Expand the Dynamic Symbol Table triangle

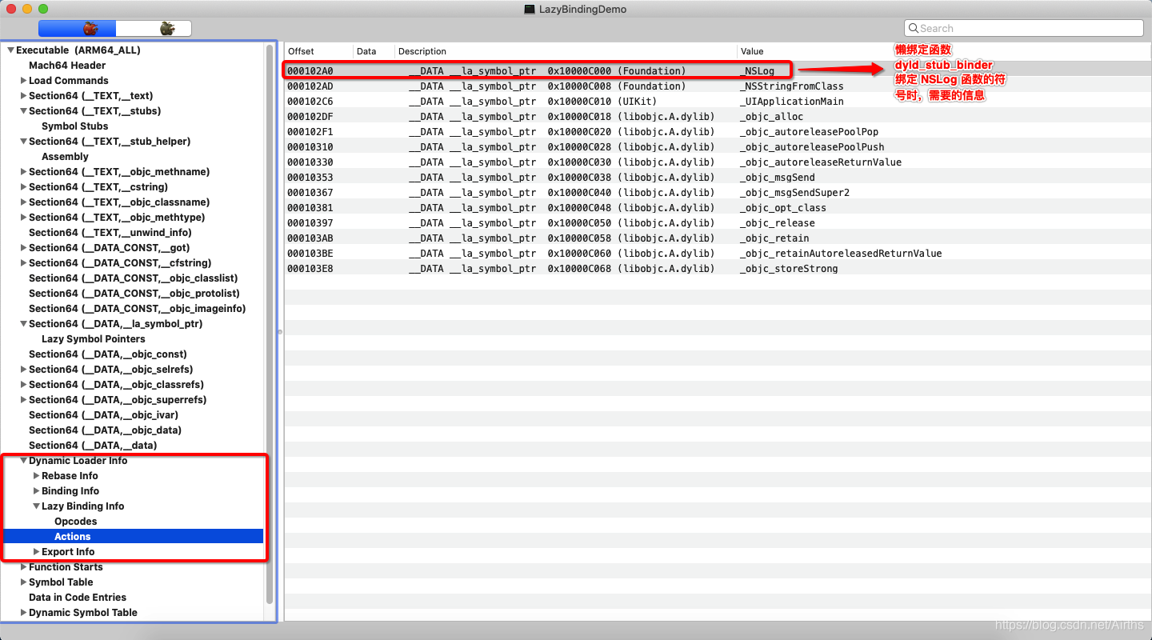click(23, 613)
